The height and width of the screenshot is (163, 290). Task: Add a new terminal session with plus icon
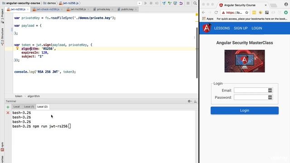(8, 107)
